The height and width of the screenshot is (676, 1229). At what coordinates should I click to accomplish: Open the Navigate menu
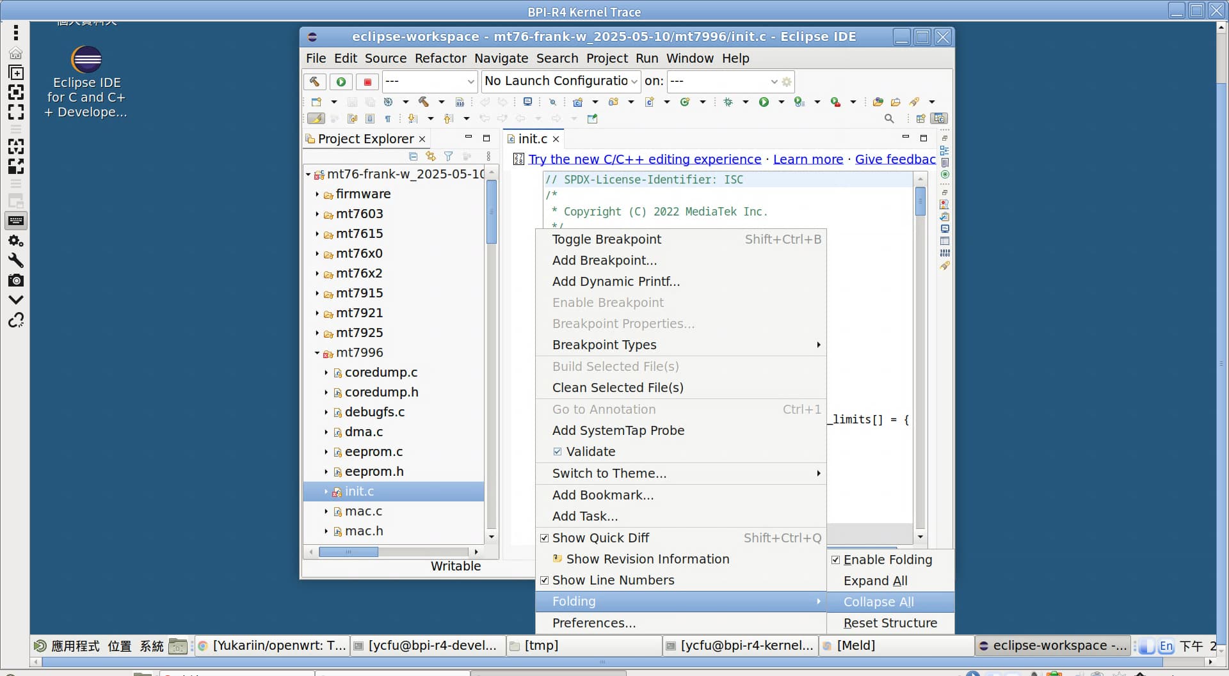[x=501, y=58]
